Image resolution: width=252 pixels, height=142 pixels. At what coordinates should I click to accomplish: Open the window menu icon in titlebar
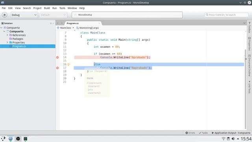[x=3, y=3]
